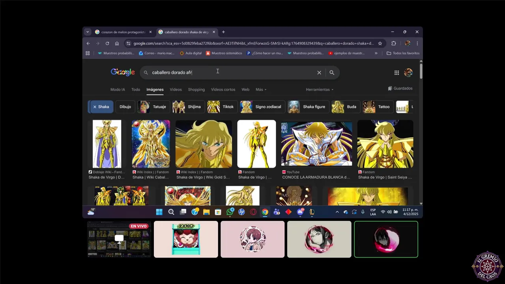Image resolution: width=505 pixels, height=284 pixels.
Task: Select the EN VIVO shared screen tile
Action: click(119, 239)
